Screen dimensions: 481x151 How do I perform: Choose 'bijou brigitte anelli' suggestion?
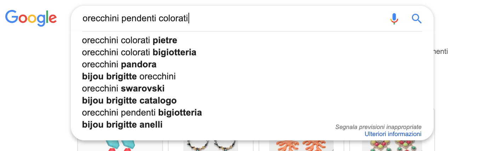point(122,125)
